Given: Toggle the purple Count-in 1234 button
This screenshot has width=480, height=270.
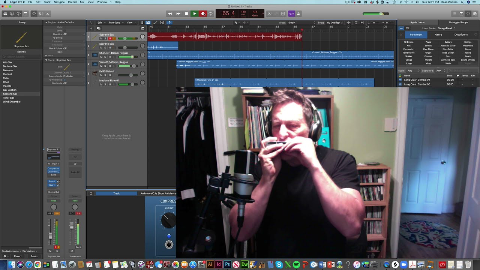Looking at the screenshot, I should point(292,13).
